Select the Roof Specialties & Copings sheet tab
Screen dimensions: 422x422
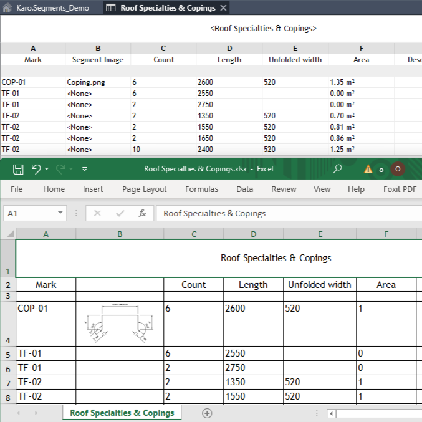pyautogui.click(x=122, y=413)
